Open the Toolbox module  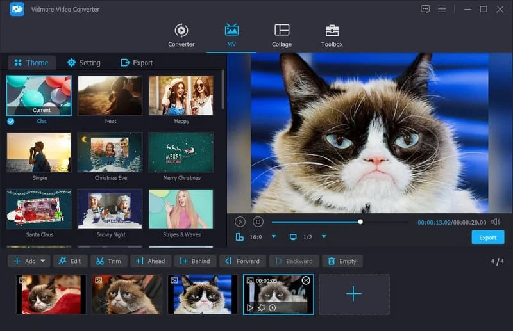[332, 35]
